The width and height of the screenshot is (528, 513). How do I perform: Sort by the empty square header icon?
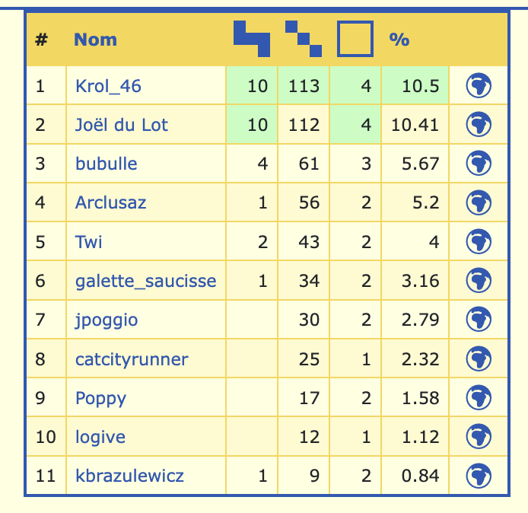[x=355, y=39]
